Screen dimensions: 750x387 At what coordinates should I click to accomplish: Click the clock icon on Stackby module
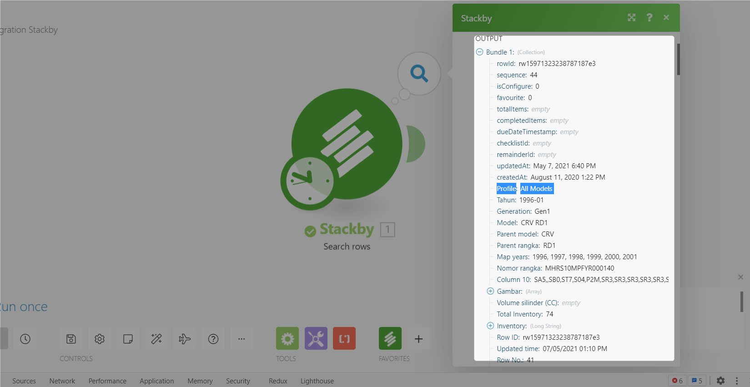(309, 181)
